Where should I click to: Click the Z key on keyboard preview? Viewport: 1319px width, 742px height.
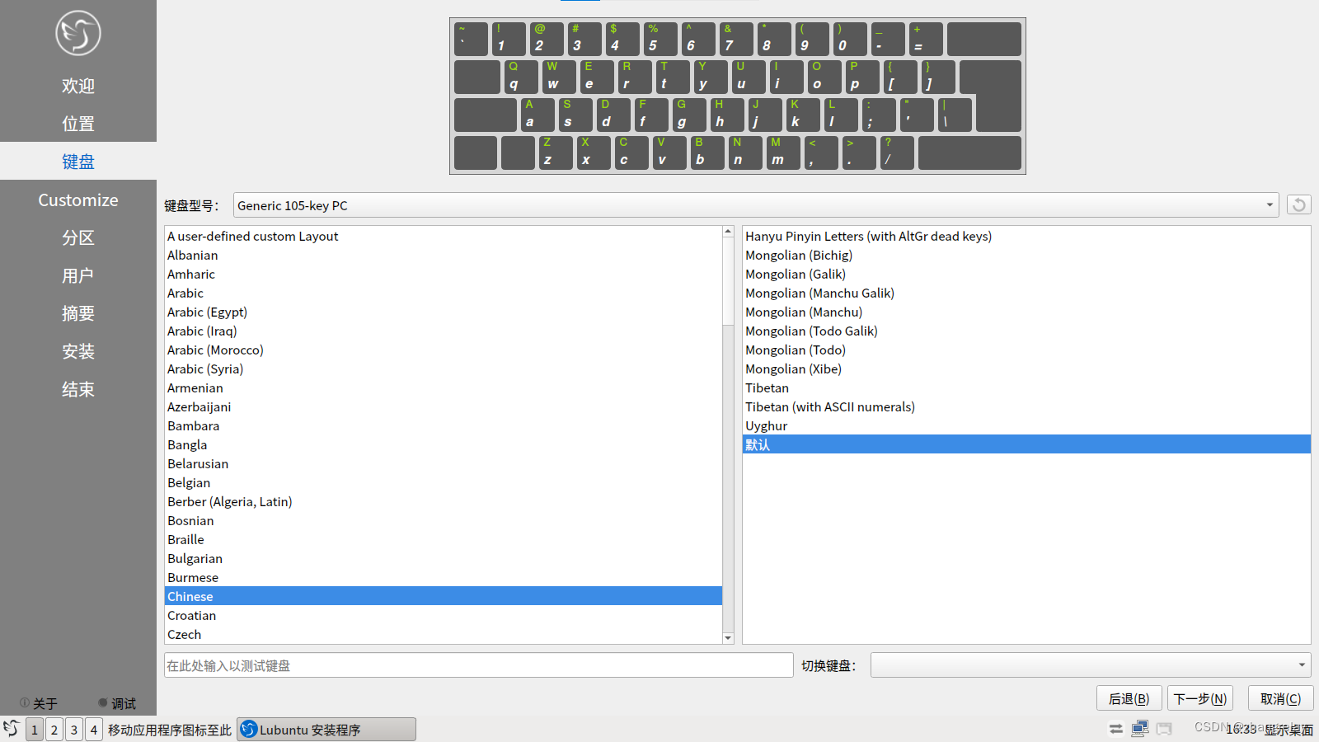click(556, 153)
